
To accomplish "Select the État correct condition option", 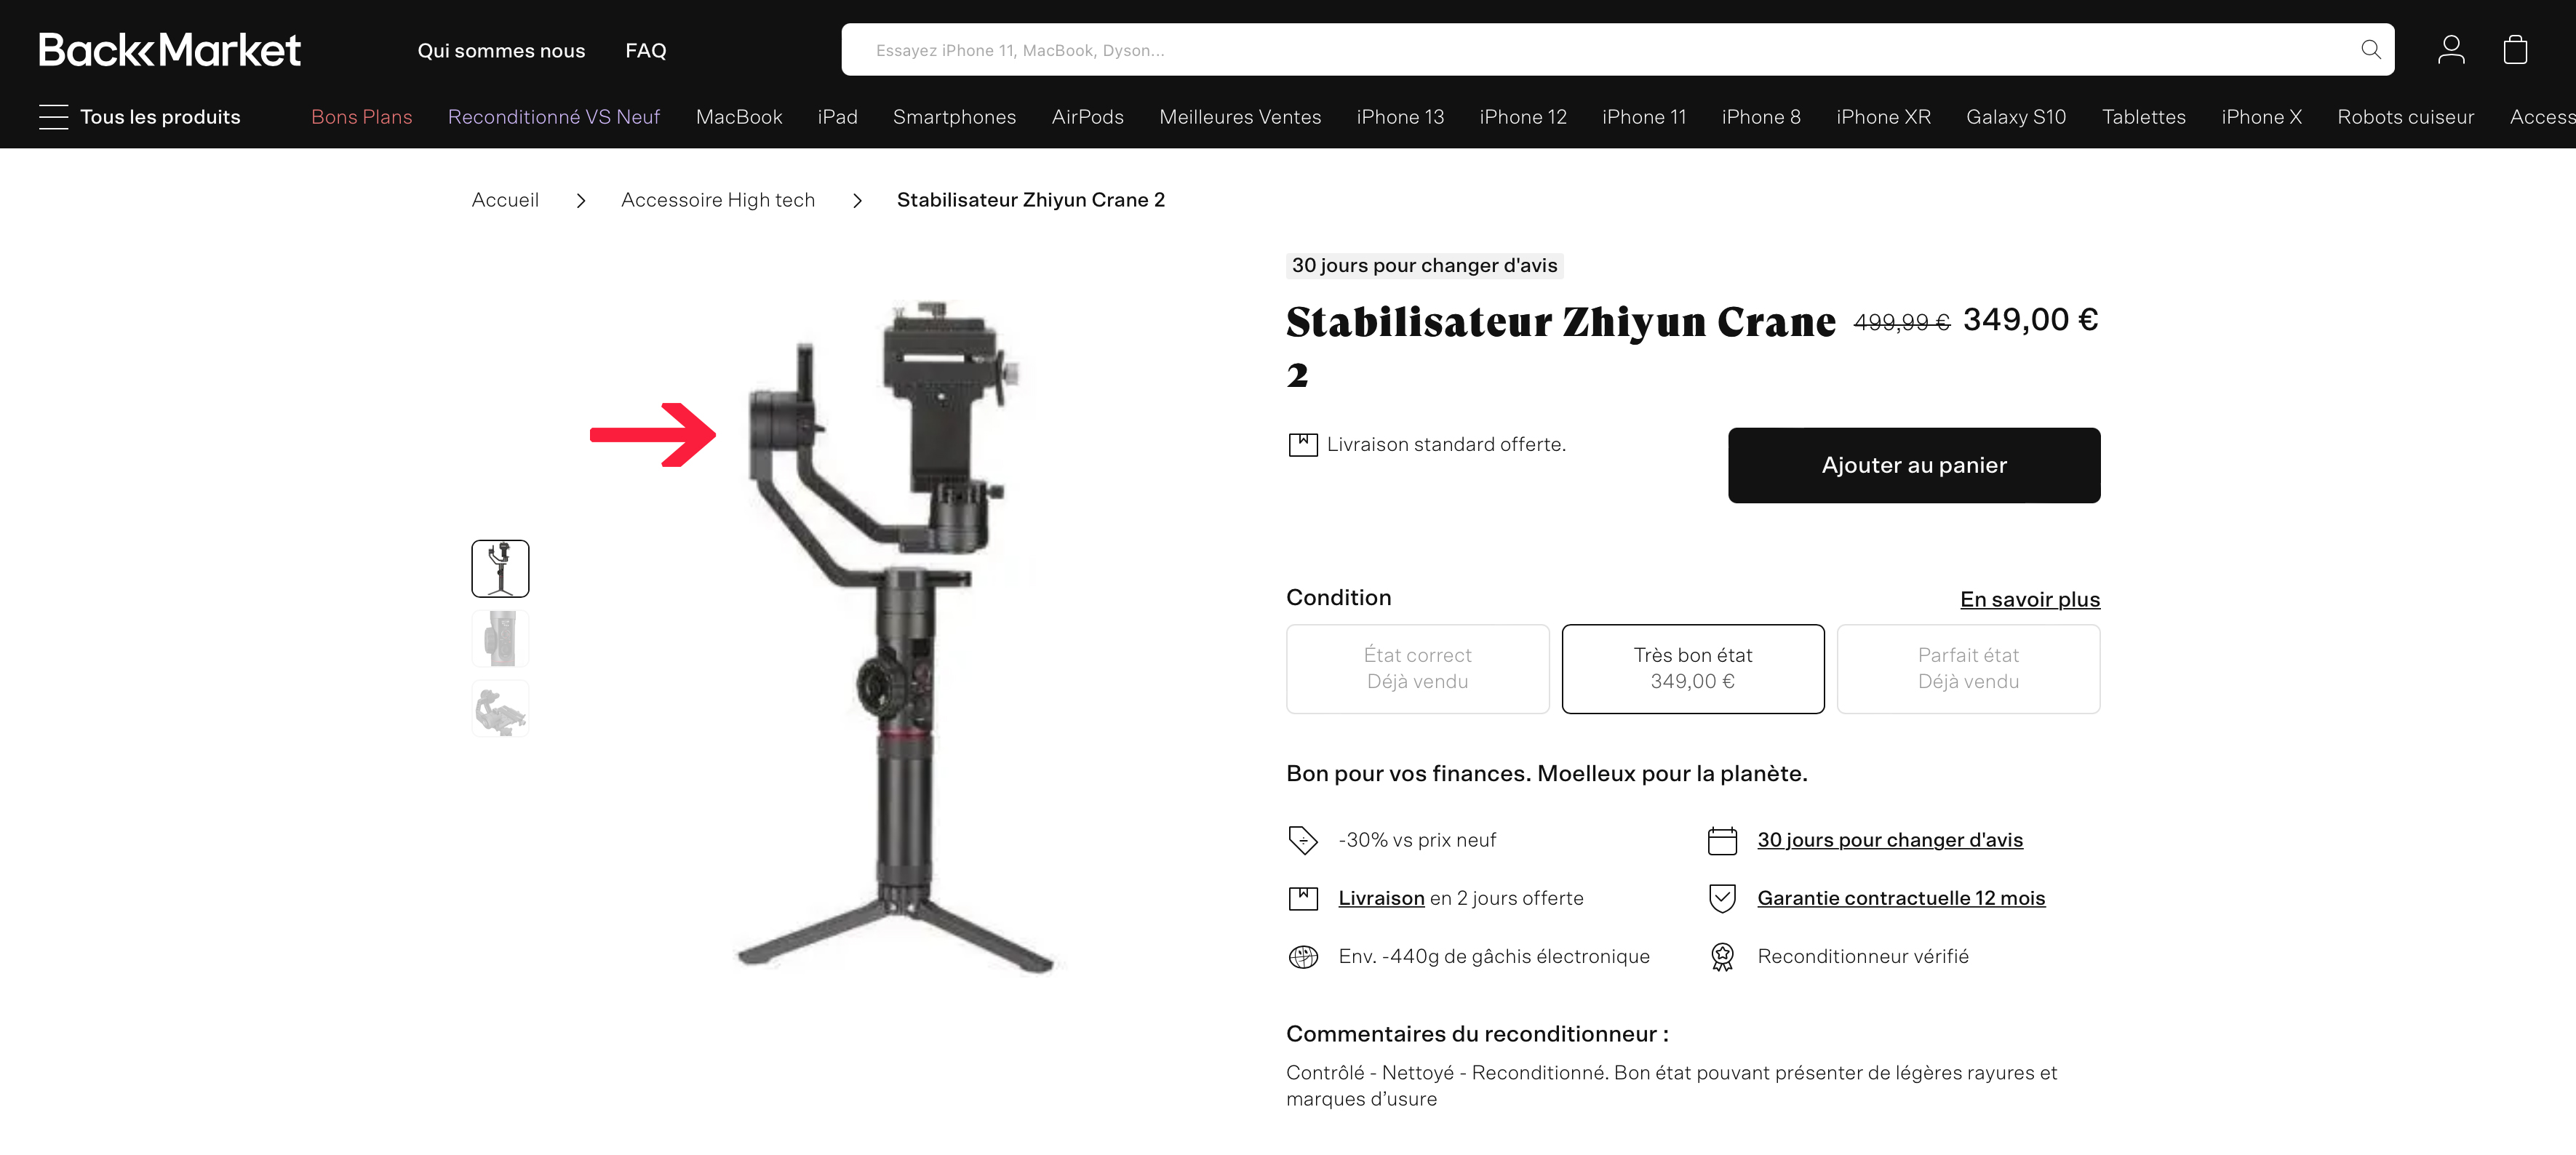I will (1417, 668).
